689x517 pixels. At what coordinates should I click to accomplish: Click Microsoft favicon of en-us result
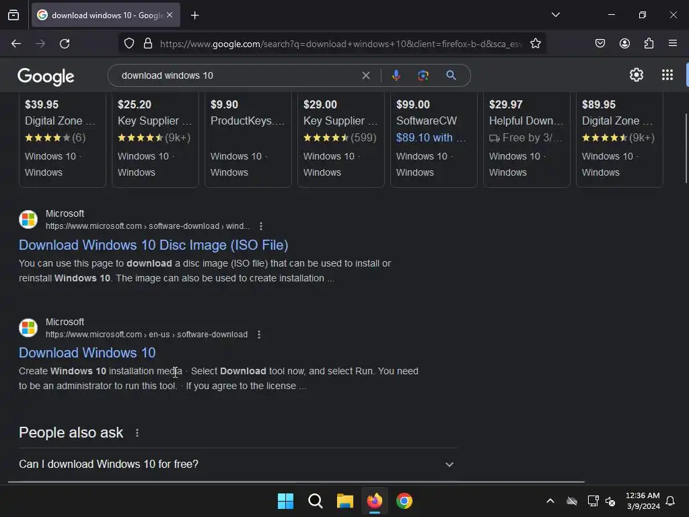(28, 328)
